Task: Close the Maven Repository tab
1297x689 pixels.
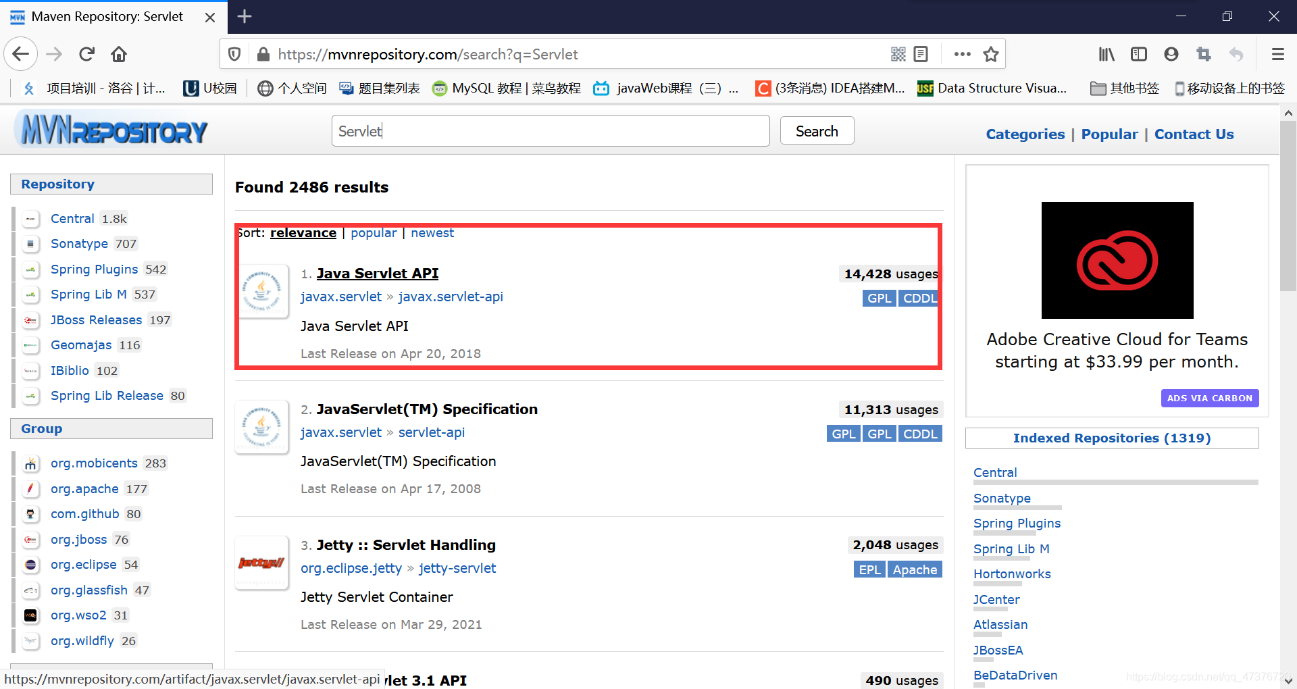Action: pyautogui.click(x=210, y=17)
